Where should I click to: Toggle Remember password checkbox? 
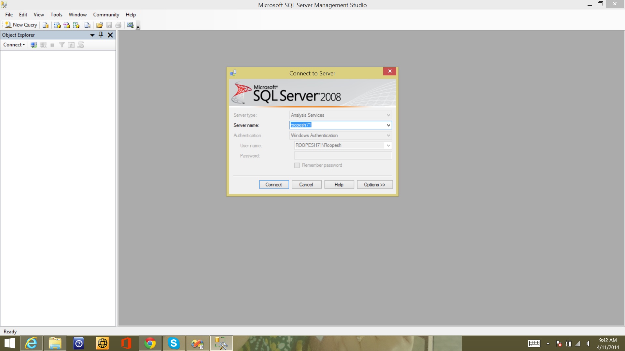[297, 165]
